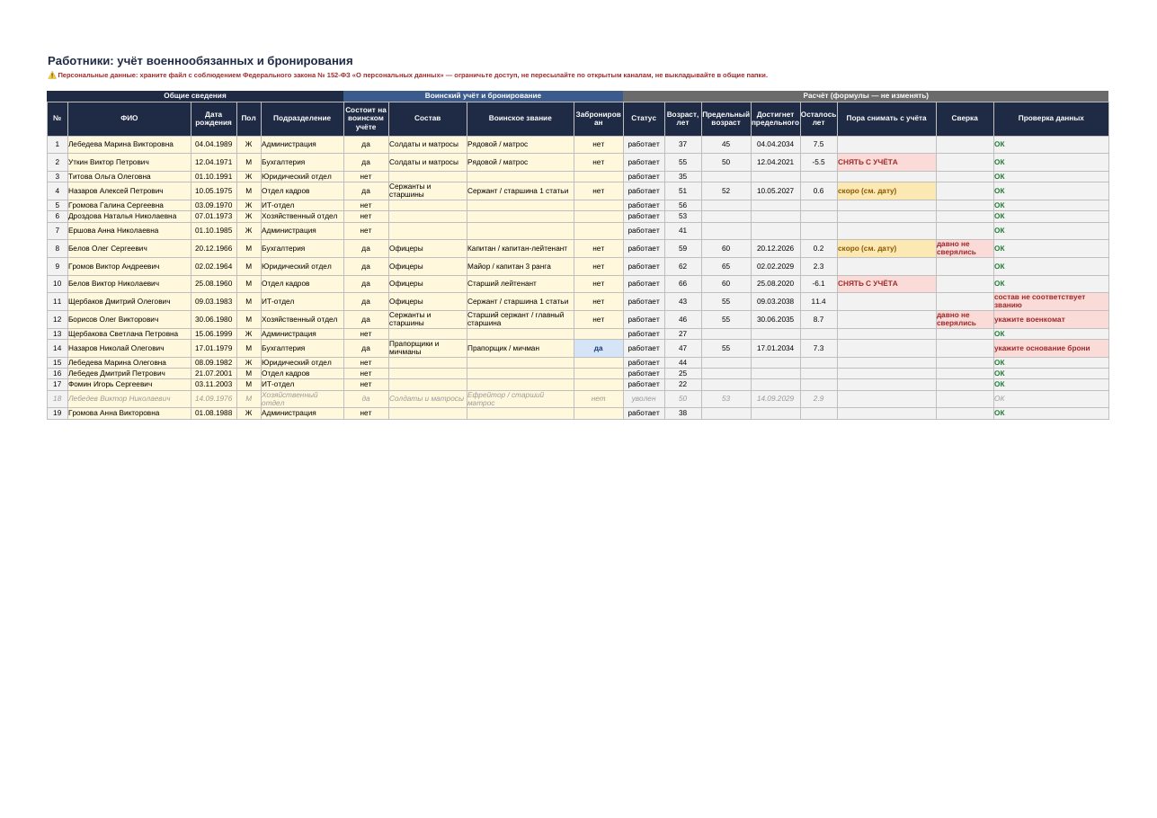Screen dimensions: 1157x818
Task: Select the "Проверка данных" column header
Action: [x=1051, y=119]
